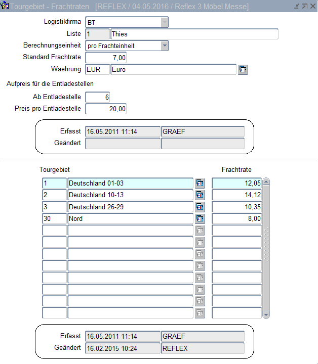Click lookup icon of last empty row
Image resolution: width=318 pixels, height=364 pixels.
tap(200, 313)
